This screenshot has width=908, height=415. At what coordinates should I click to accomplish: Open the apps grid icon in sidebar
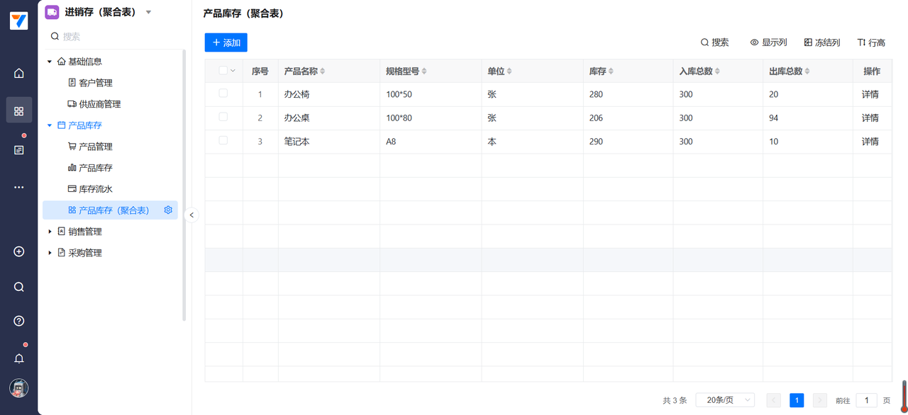[19, 111]
